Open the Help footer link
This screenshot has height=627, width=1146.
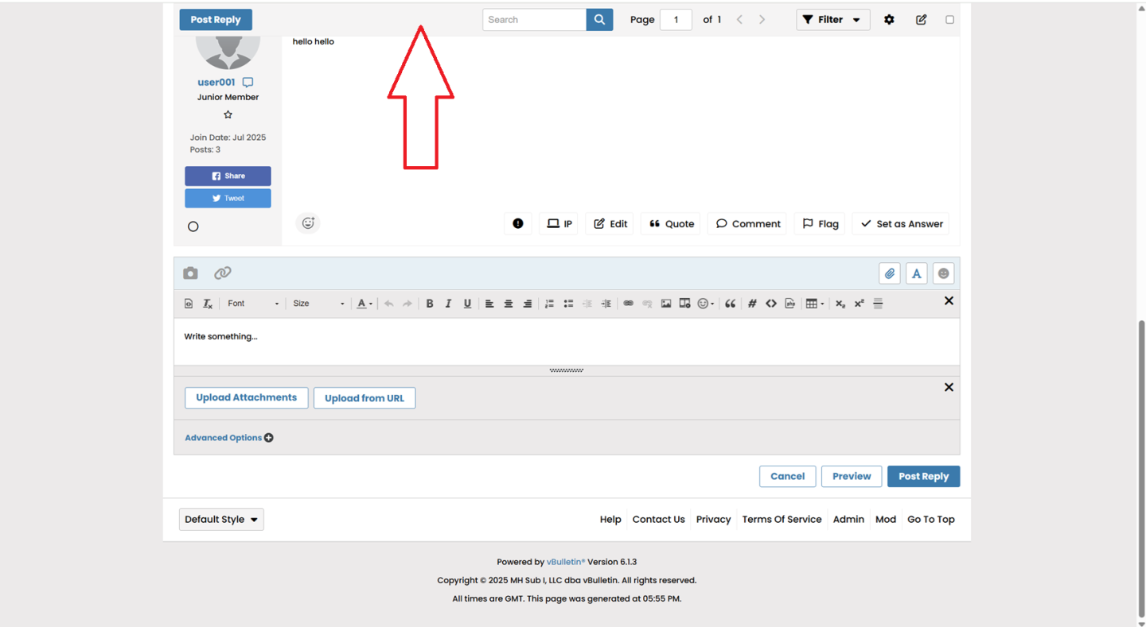click(610, 520)
